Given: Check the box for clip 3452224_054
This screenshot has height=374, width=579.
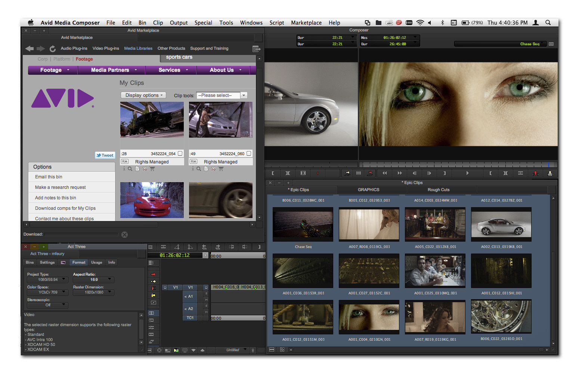Looking at the screenshot, I should pyautogui.click(x=180, y=153).
